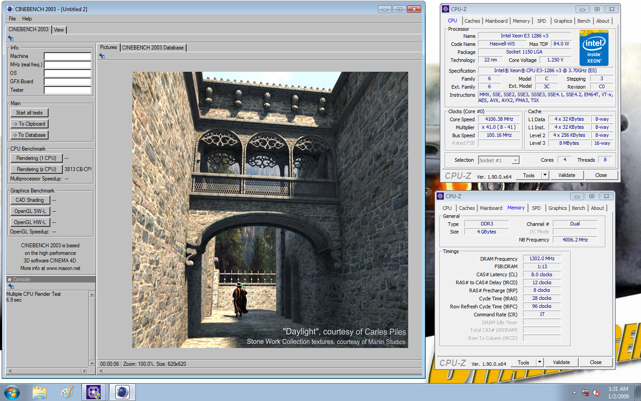Click Start all tests button
The width and height of the screenshot is (641, 401).
click(29, 113)
